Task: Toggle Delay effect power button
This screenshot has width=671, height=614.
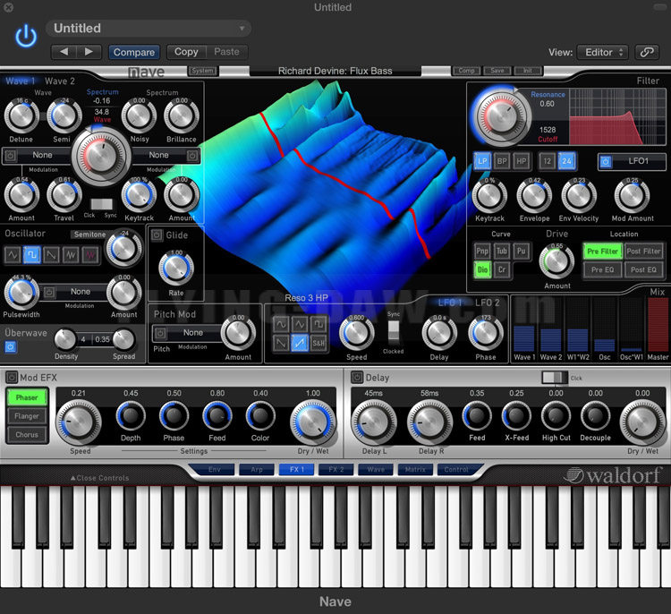Action: 357,377
